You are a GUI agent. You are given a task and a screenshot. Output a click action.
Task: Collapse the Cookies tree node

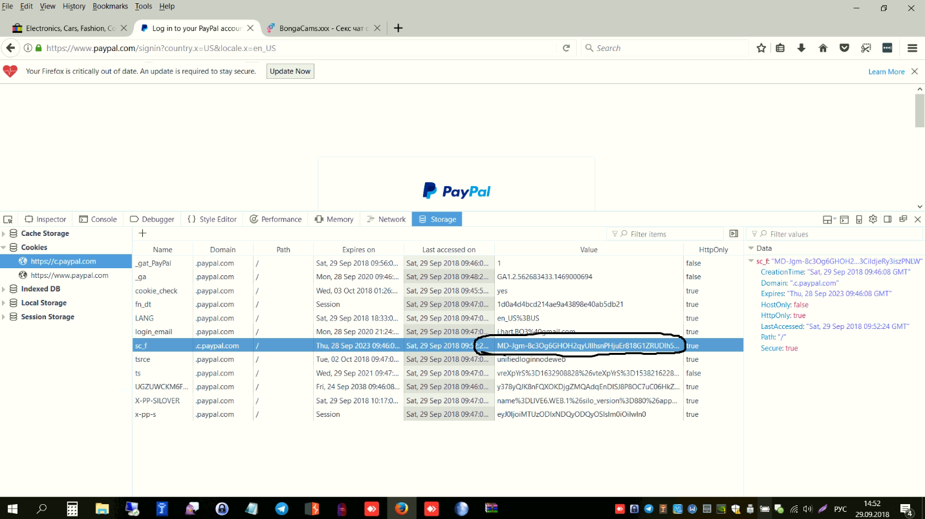click(4, 247)
